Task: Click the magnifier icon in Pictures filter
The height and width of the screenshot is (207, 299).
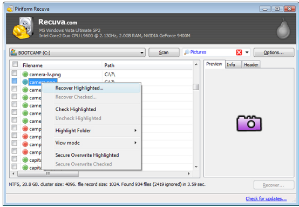Action: [187, 52]
